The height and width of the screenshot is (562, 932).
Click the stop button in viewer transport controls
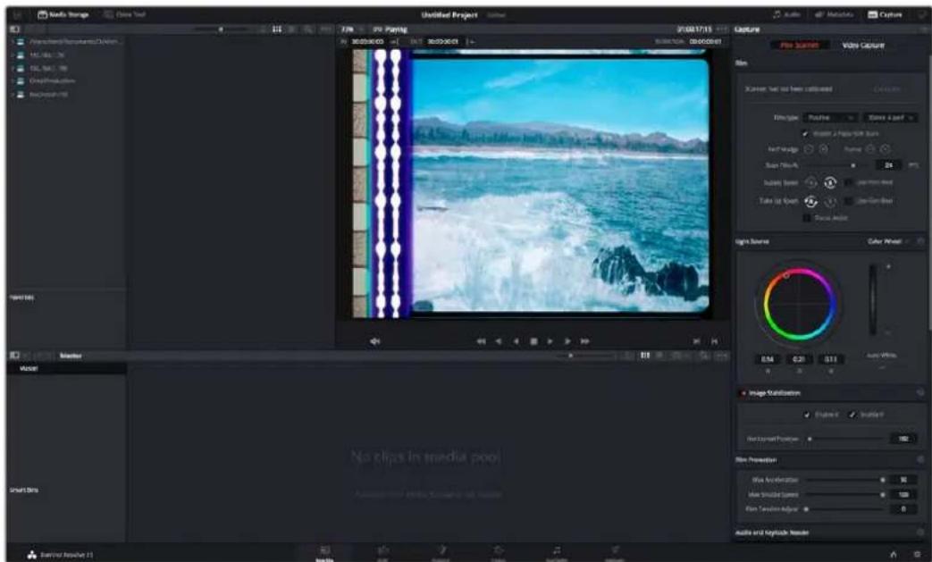coord(533,341)
